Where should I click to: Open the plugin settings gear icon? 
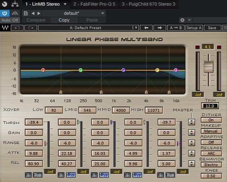click(x=182, y=20)
